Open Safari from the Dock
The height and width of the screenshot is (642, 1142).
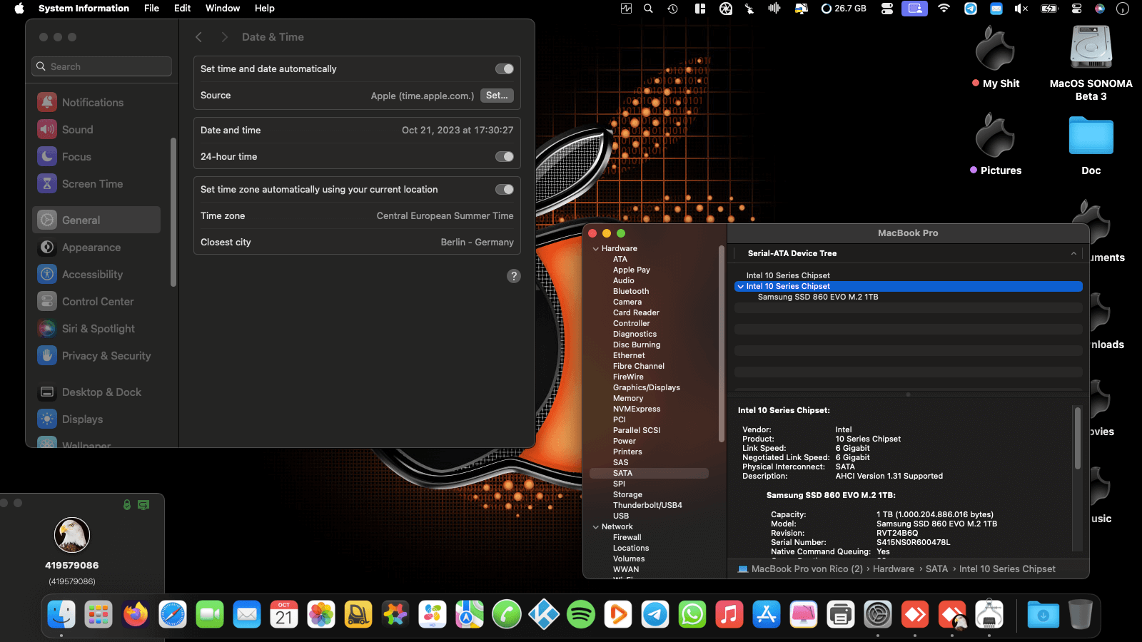coord(173,614)
